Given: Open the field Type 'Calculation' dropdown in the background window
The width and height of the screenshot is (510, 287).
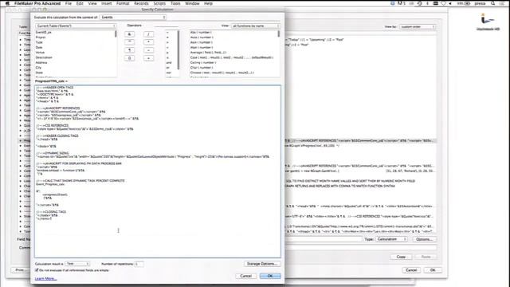Looking at the screenshot, I should (391, 239).
